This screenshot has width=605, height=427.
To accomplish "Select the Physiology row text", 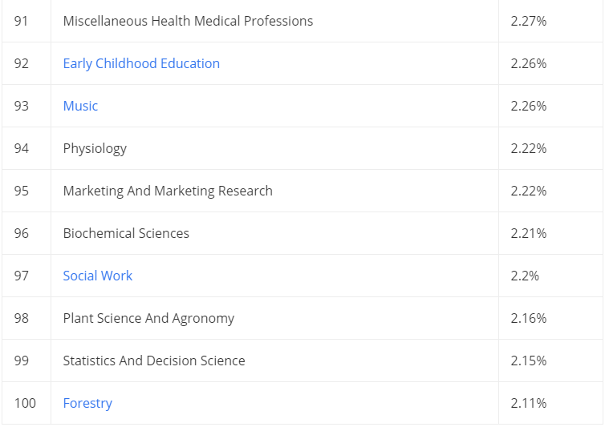I will (x=95, y=148).
